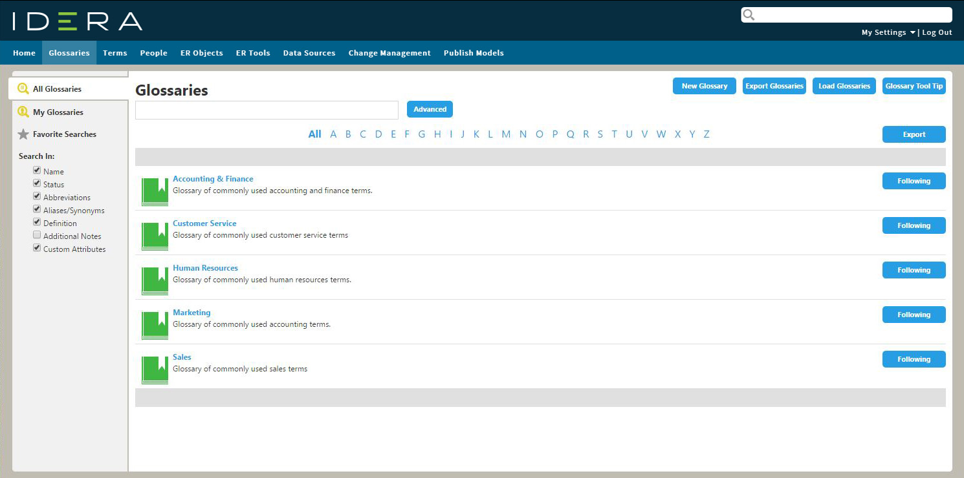This screenshot has height=478, width=964.
Task: Click the magnifier icon in top search bar
Action: click(x=749, y=15)
